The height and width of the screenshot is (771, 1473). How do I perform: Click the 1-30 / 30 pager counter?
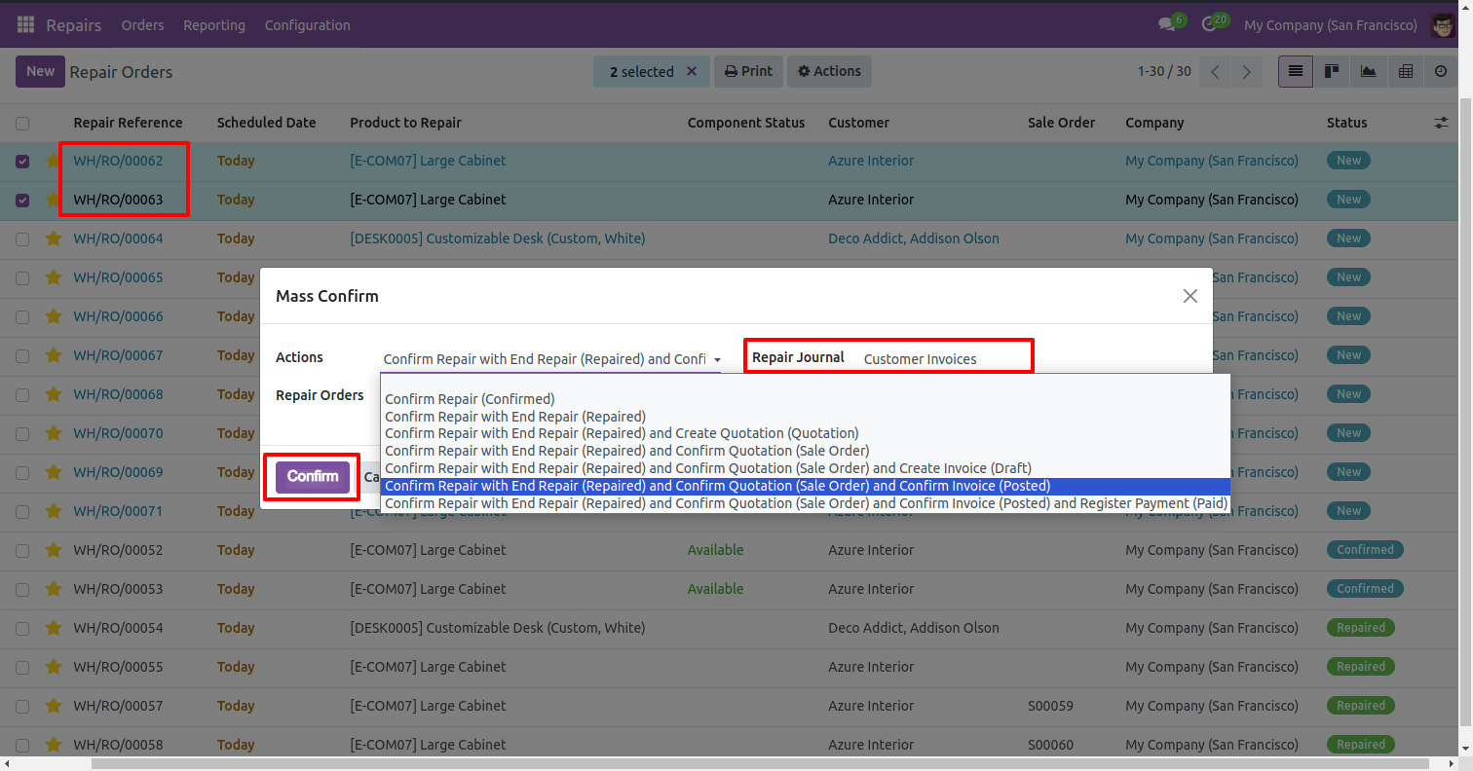click(x=1164, y=71)
